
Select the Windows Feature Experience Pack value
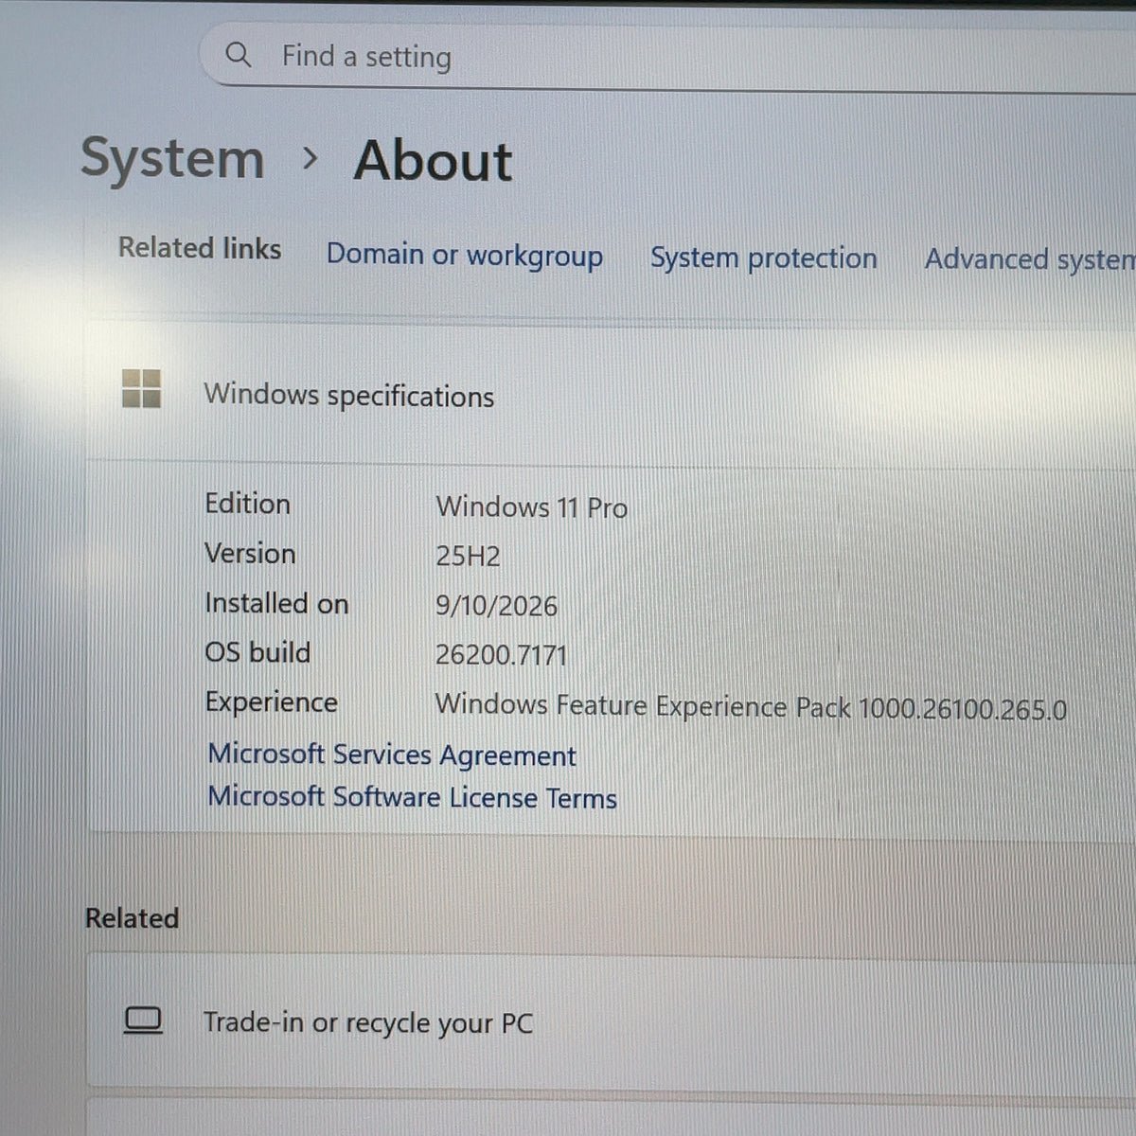pos(751,707)
